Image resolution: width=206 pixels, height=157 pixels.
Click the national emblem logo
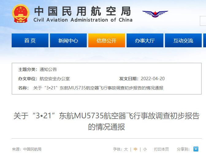(21, 14)
